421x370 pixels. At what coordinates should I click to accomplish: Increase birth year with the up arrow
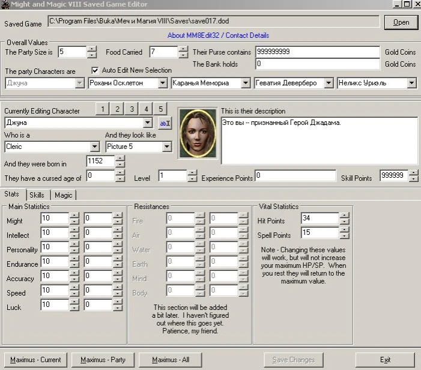[x=120, y=158]
